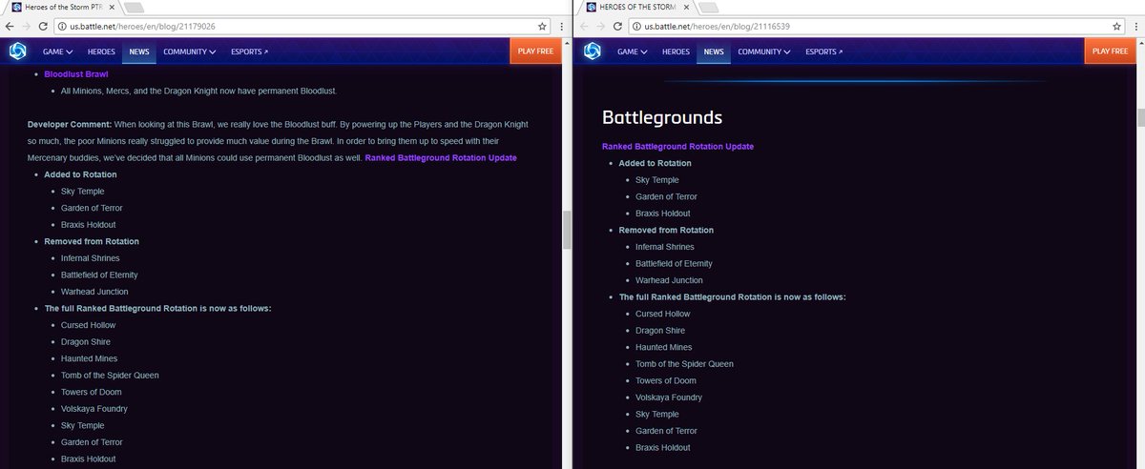Click 'Tomb of the Spider Queen' in the right window
This screenshot has height=469, width=1145.
pos(684,364)
